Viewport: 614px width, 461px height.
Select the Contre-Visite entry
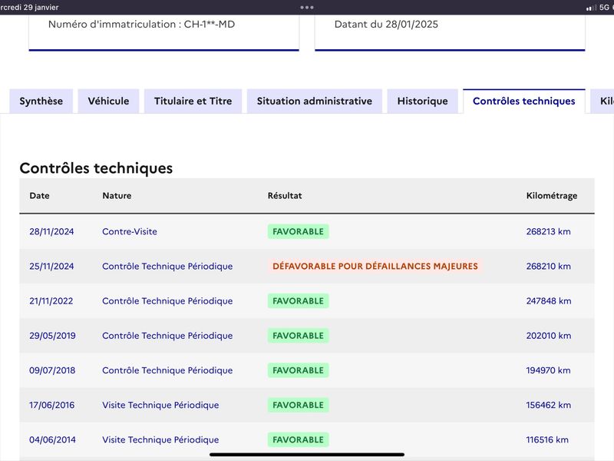[x=130, y=232]
